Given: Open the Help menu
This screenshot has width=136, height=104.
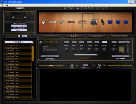Looking at the screenshot, I should tap(7, 5).
